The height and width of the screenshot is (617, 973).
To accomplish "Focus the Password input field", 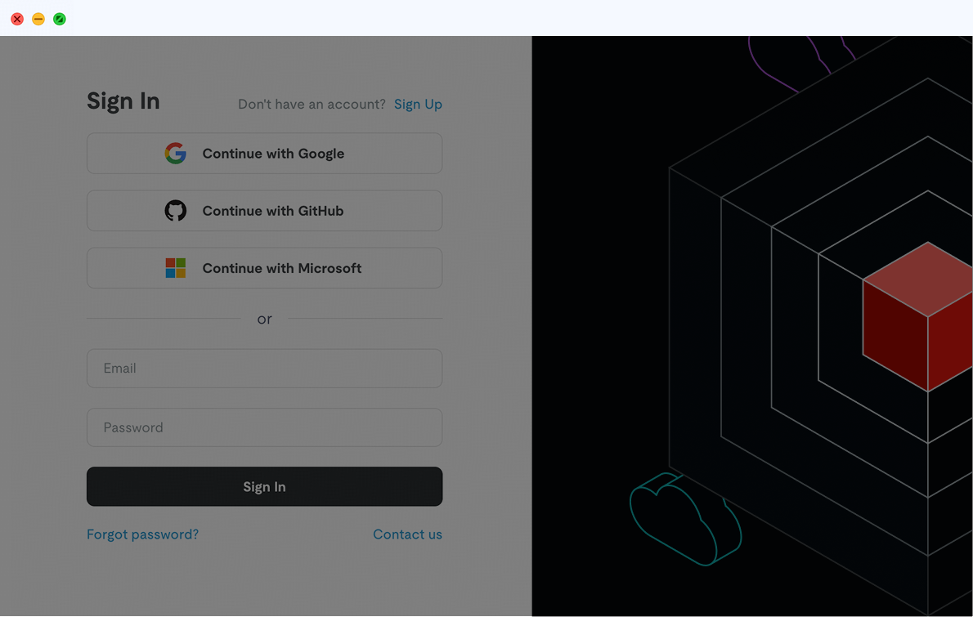I will click(x=264, y=427).
